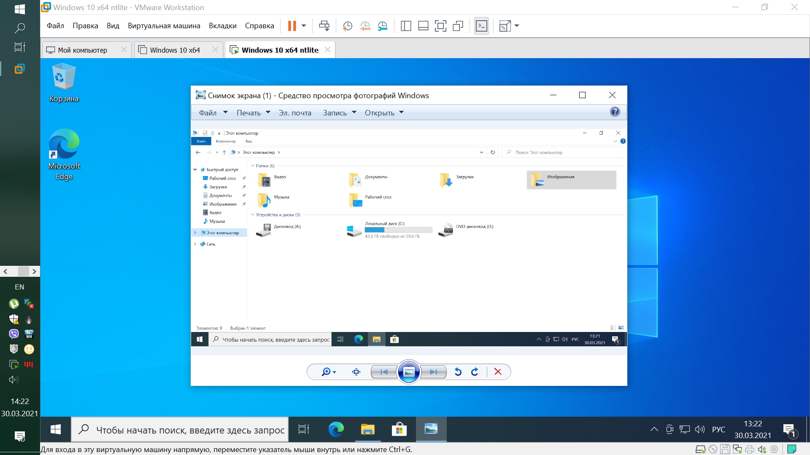Delete the photo with red X

[498, 372]
